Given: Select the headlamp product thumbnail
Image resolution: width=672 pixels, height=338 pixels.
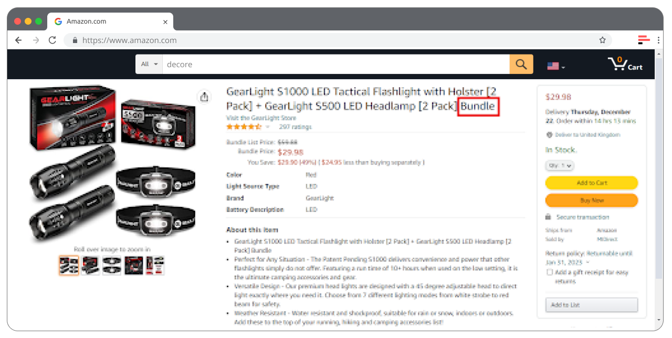Looking at the screenshot, I should click(112, 266).
